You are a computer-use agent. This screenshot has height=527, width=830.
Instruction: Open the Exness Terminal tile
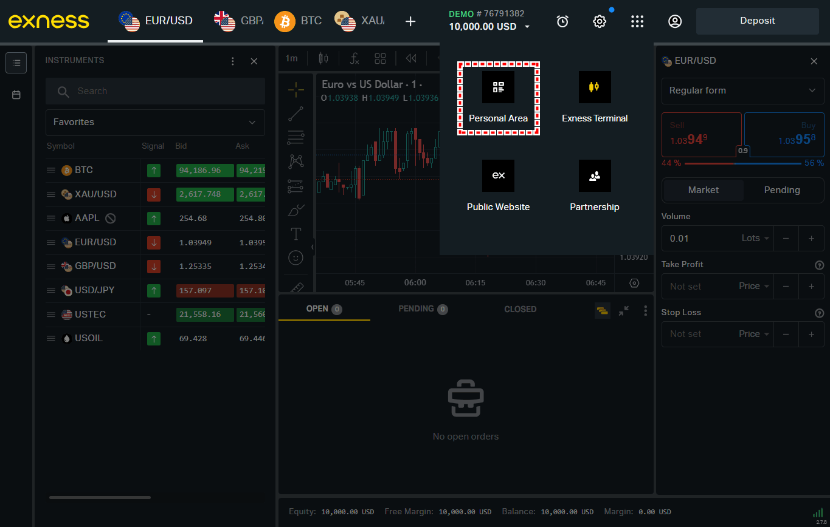click(x=595, y=98)
